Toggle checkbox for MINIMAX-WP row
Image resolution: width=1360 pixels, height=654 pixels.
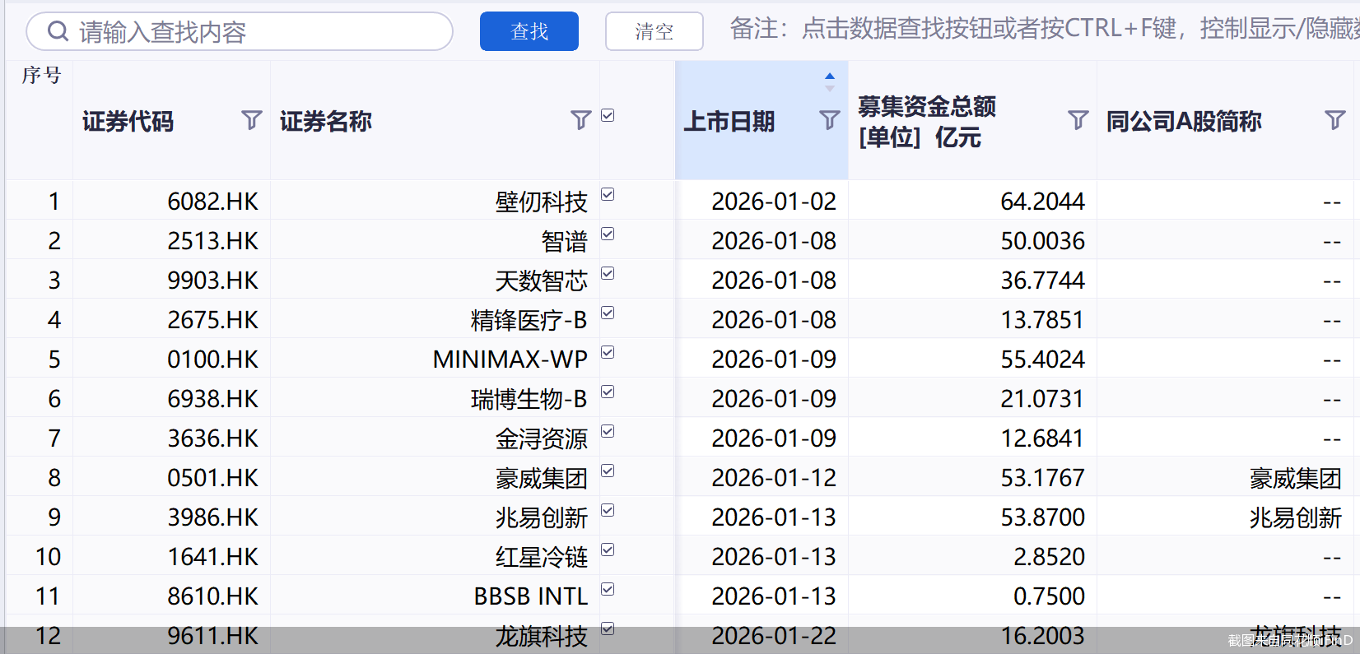click(x=608, y=352)
